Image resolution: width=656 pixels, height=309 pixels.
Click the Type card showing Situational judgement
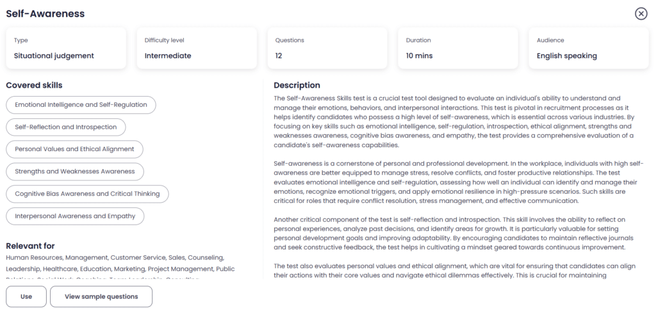click(66, 48)
